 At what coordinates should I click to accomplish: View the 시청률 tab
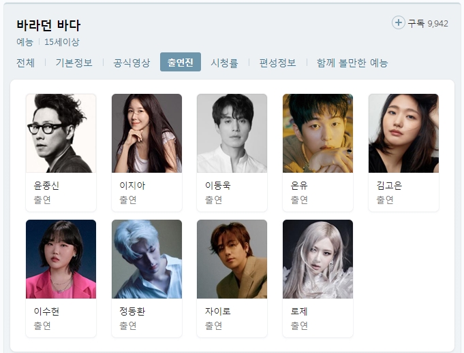[x=224, y=63]
